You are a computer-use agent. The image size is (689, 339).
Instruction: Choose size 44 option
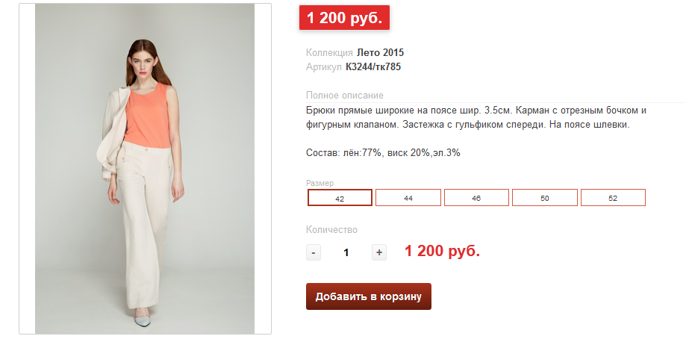(408, 198)
